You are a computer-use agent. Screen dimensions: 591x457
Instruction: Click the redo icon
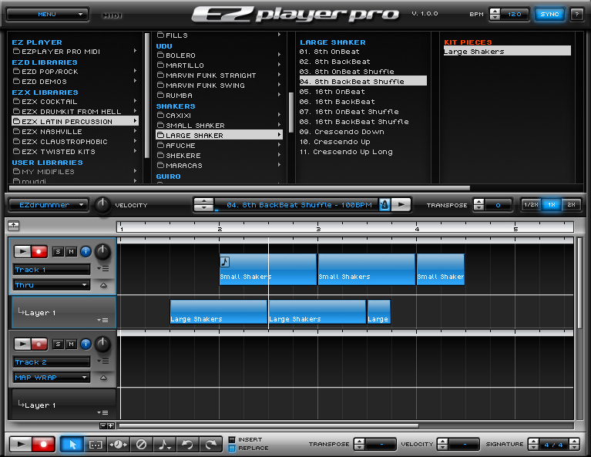point(210,444)
